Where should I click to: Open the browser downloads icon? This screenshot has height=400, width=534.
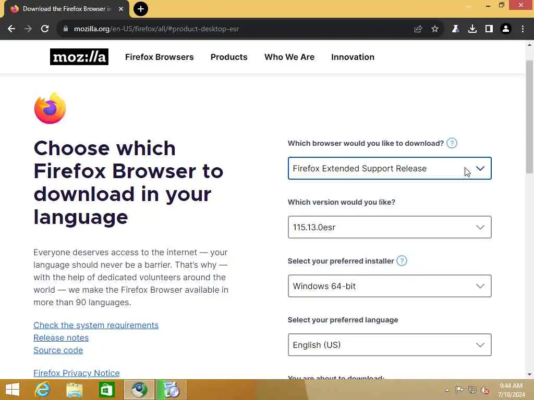[x=472, y=29]
